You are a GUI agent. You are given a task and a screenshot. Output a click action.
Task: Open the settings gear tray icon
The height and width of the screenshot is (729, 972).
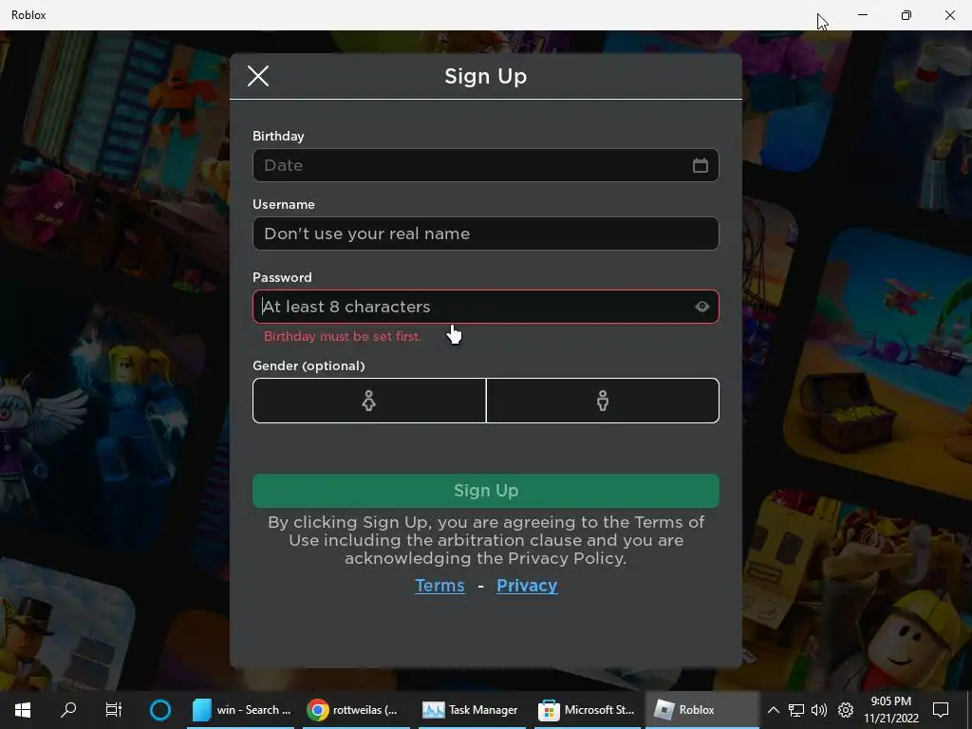click(846, 710)
